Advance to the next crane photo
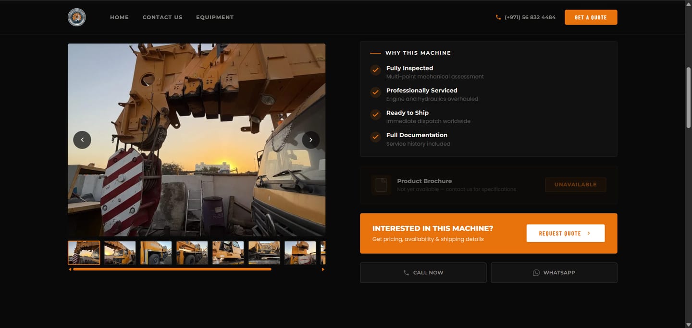 pyautogui.click(x=311, y=140)
